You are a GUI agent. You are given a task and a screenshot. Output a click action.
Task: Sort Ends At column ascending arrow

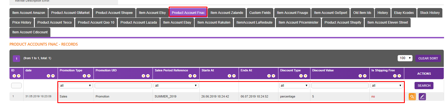tap(269, 76)
